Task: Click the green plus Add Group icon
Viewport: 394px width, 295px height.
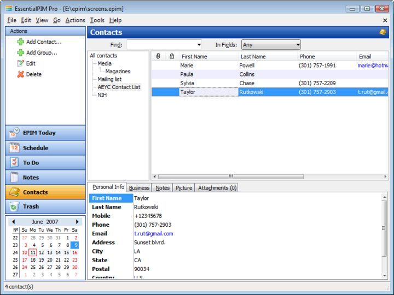Action: click(x=20, y=52)
